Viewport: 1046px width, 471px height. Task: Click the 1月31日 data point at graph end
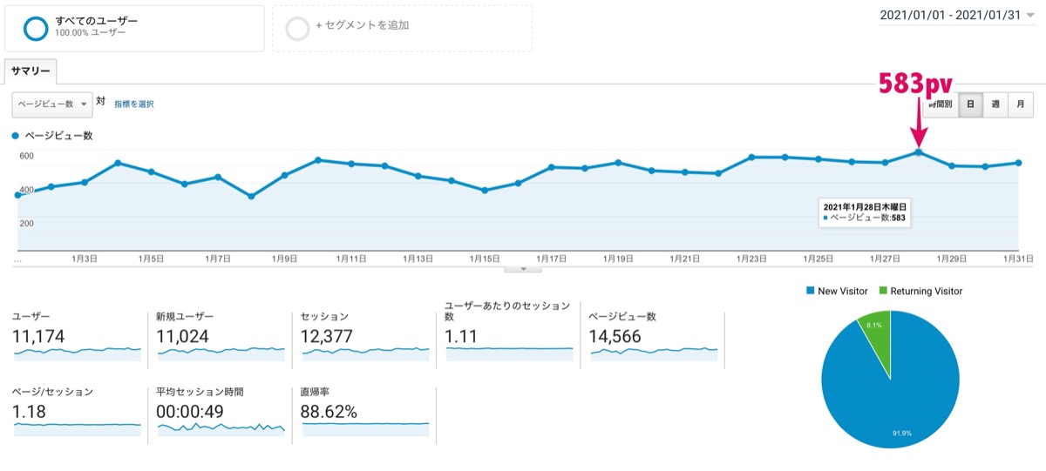coord(1018,163)
